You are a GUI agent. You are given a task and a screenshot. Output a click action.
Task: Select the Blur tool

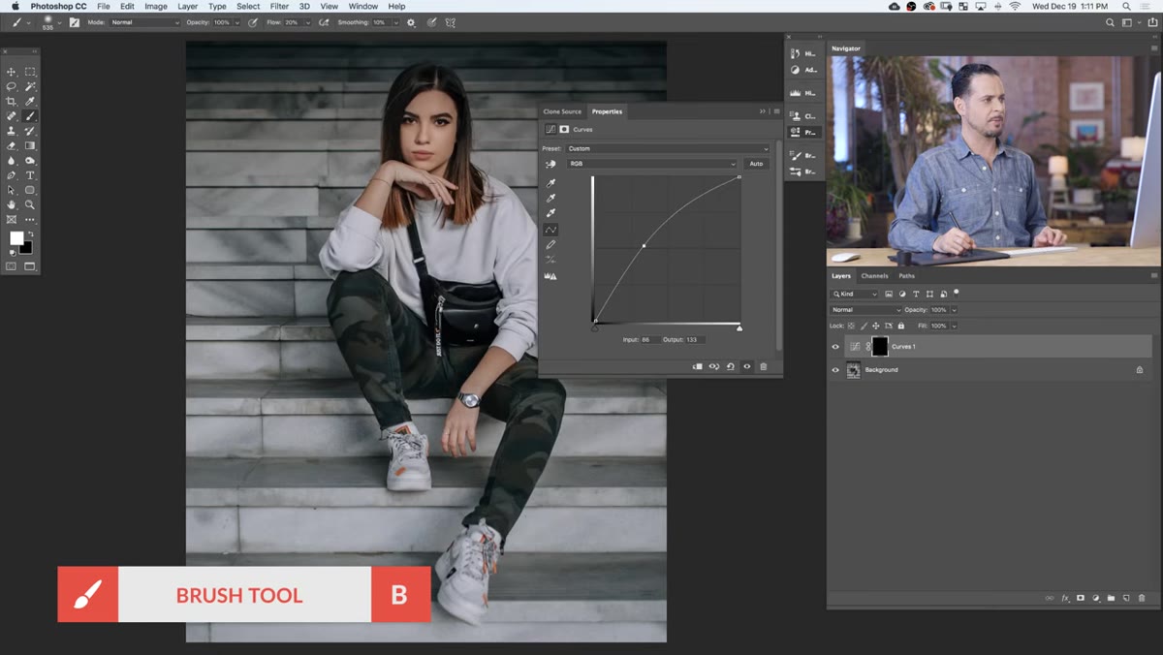point(12,161)
